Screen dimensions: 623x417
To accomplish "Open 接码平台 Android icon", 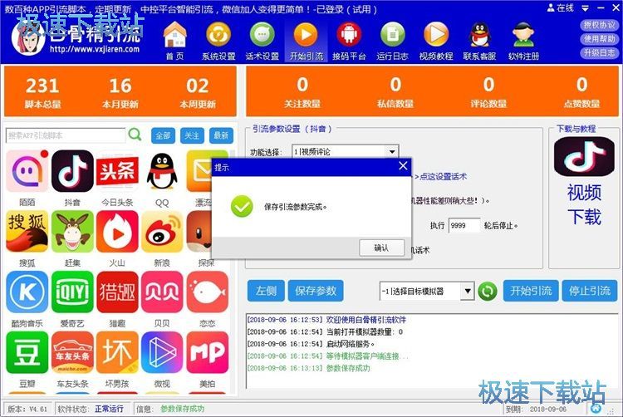I will click(x=349, y=42).
